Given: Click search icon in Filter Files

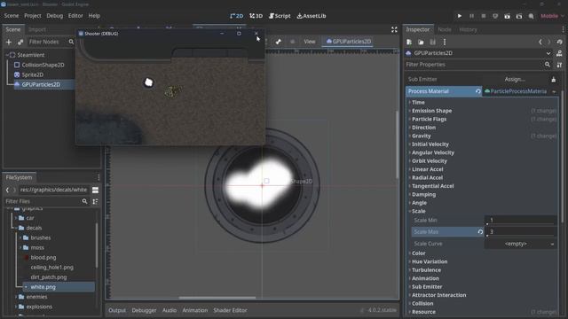Looking at the screenshot, I should pos(84,201).
